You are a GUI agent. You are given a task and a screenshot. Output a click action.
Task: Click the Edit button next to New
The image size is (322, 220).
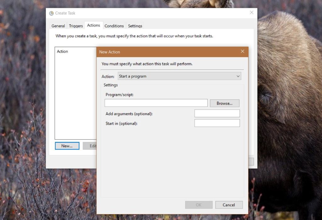(x=90, y=146)
